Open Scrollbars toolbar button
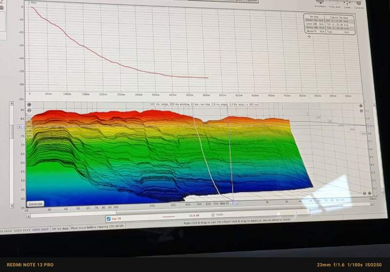390x272 pixels. pos(320,4)
